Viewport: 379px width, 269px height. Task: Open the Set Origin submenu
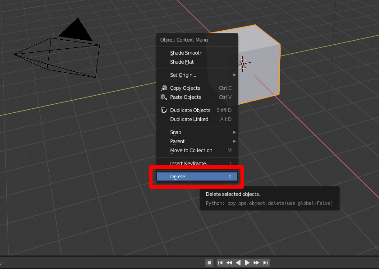[x=189, y=75]
